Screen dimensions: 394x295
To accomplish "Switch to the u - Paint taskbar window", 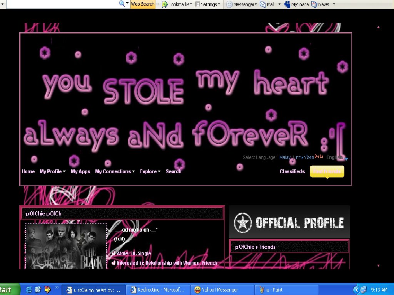I will click(286, 290).
